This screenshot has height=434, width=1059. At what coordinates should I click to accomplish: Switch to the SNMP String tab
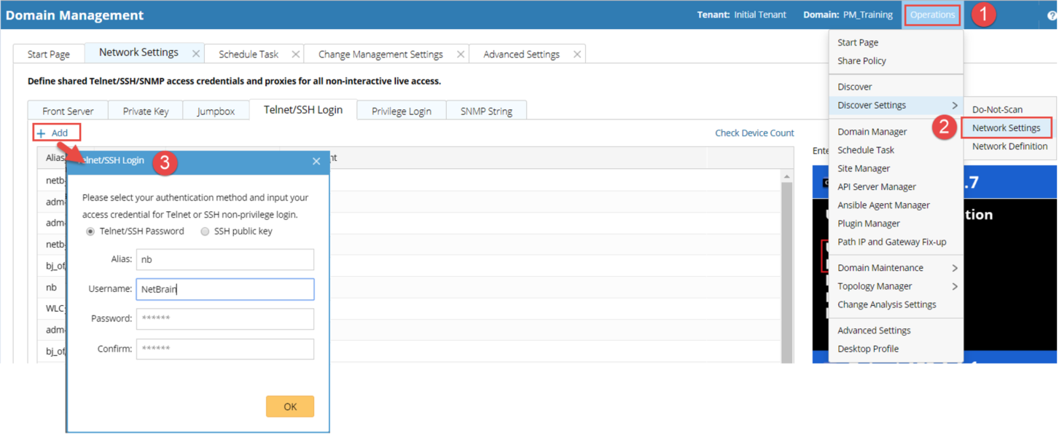(x=486, y=111)
